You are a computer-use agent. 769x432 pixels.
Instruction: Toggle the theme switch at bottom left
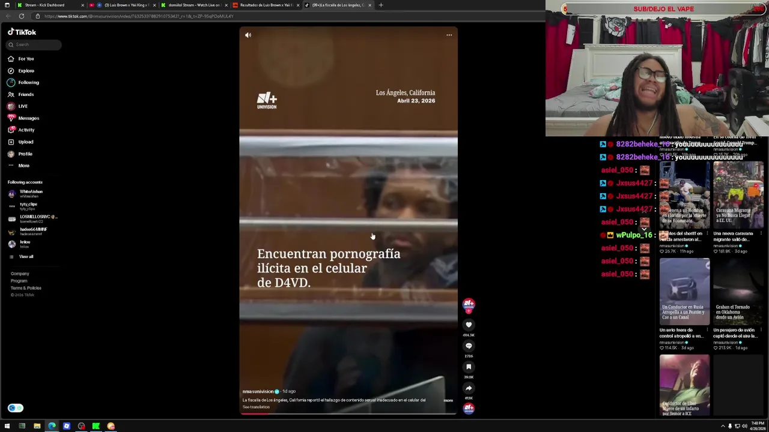tap(15, 408)
